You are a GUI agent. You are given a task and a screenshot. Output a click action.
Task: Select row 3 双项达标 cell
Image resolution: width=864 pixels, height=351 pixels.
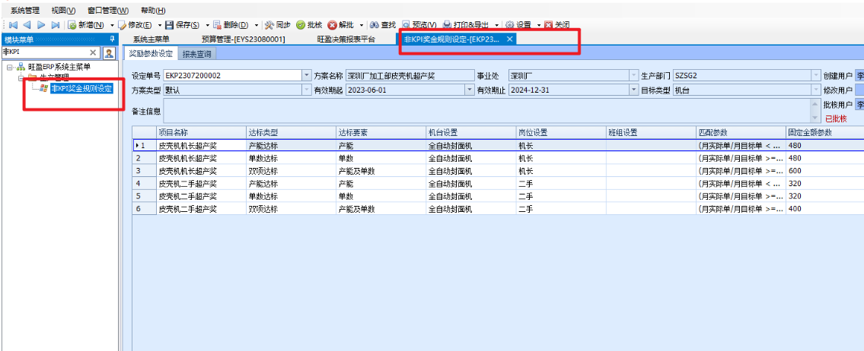coord(291,171)
